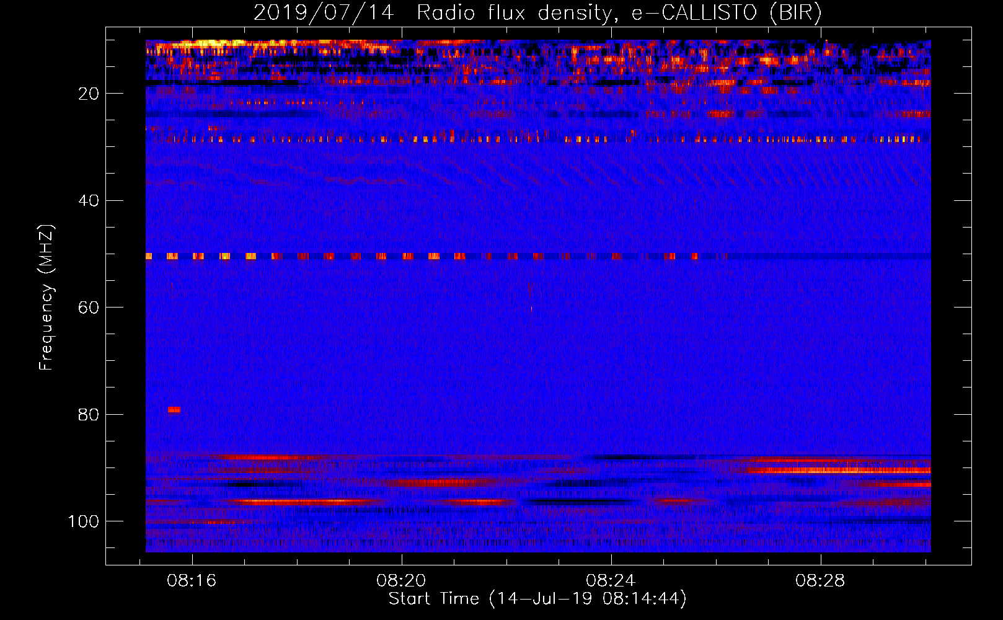Click the 20 MHz frequency tick label
Screen dimensions: 1003x620
89,94
